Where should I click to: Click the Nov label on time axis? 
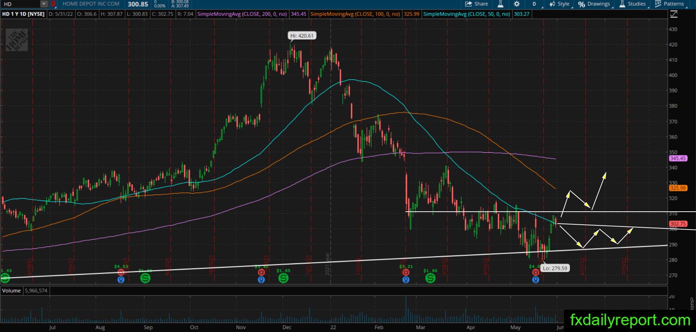pyautogui.click(x=241, y=327)
